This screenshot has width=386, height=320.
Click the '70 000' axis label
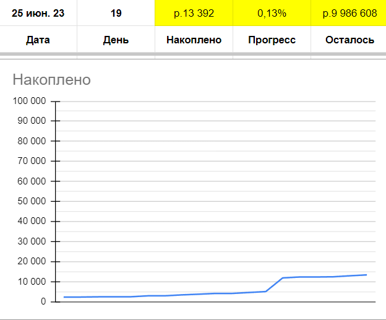[x=32, y=161]
